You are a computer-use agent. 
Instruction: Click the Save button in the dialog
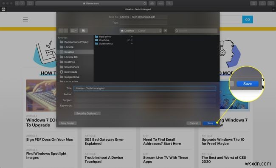coord(210,123)
